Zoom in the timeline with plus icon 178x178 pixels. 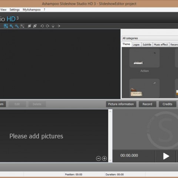point(104,158)
